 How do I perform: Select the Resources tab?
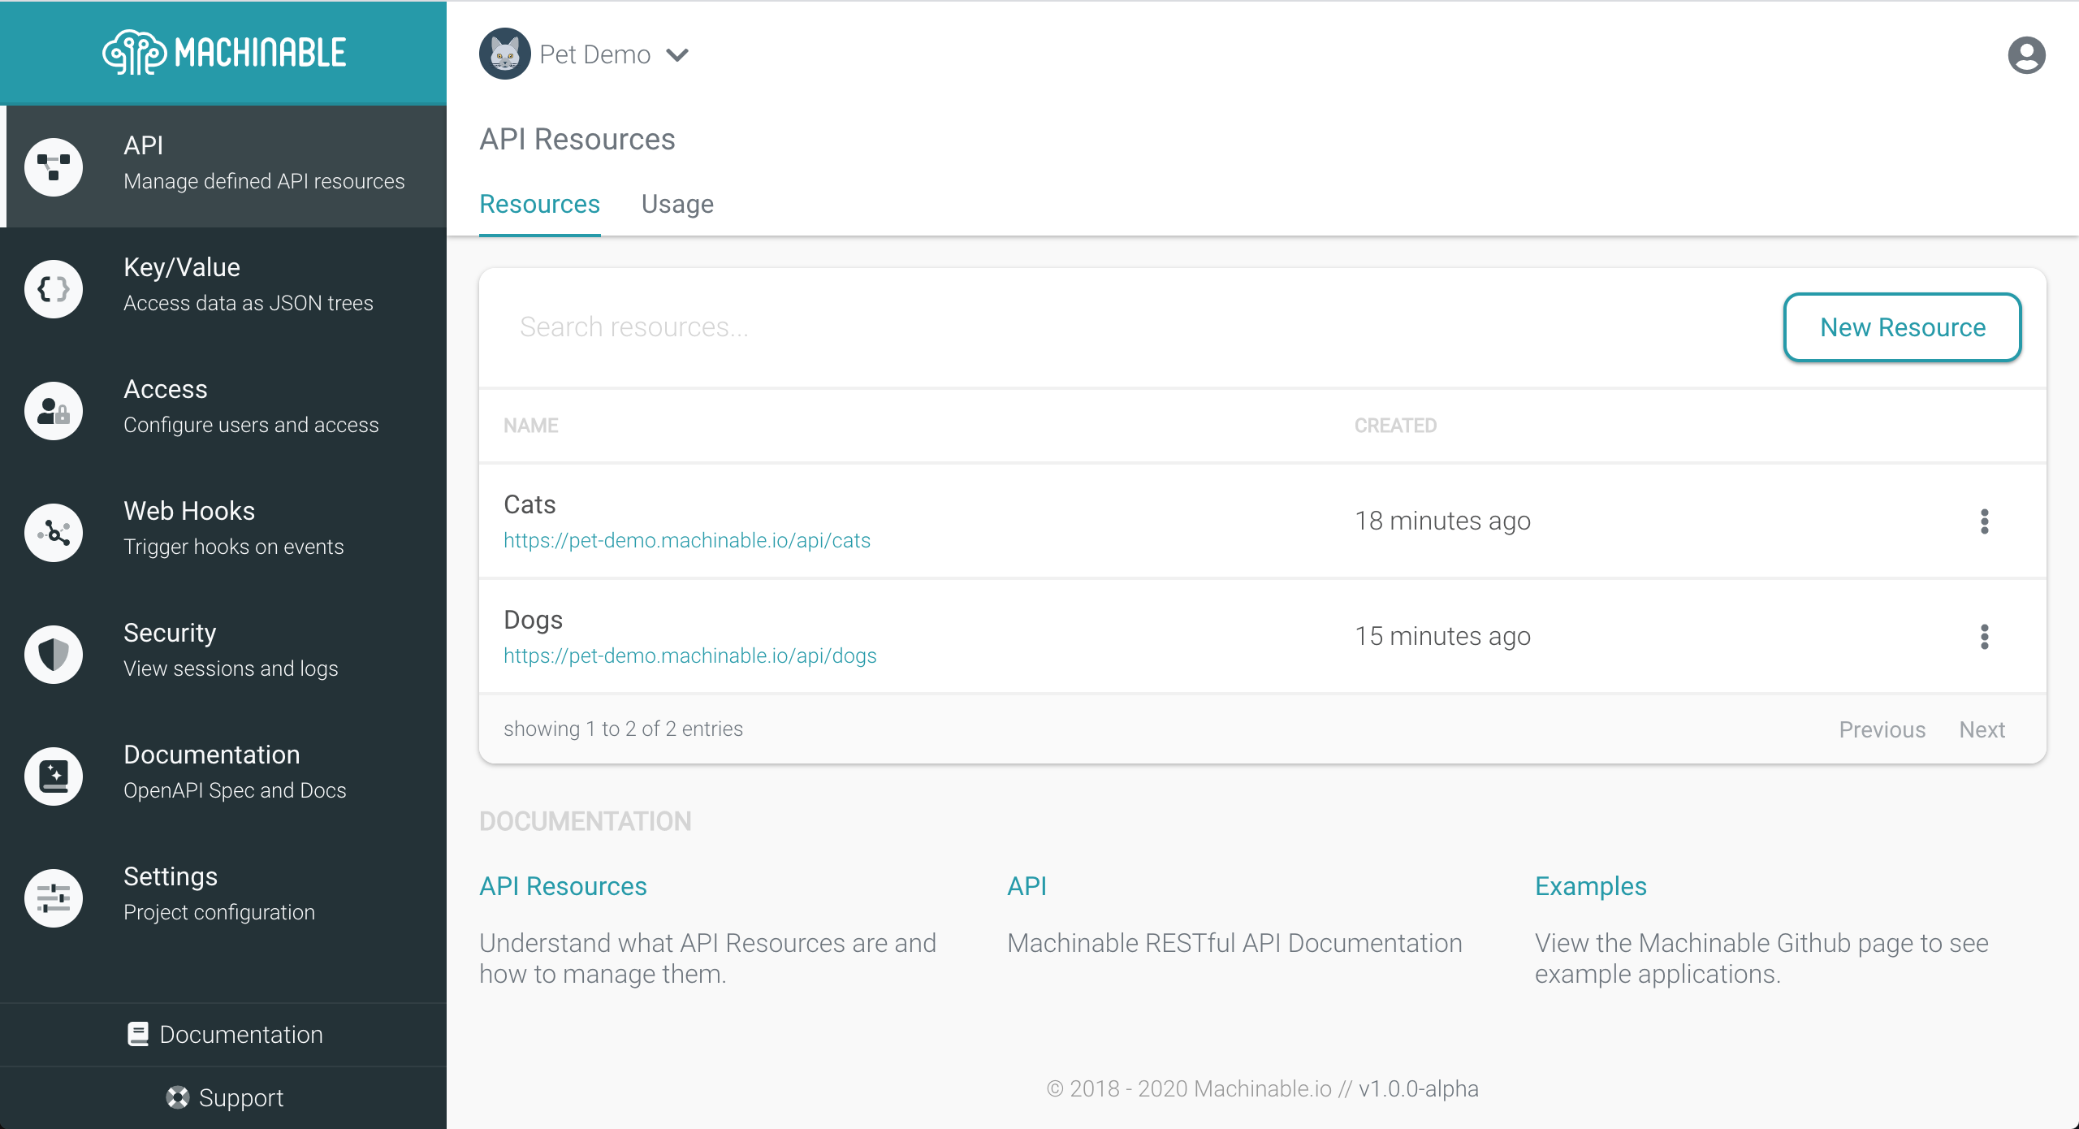[x=539, y=204]
